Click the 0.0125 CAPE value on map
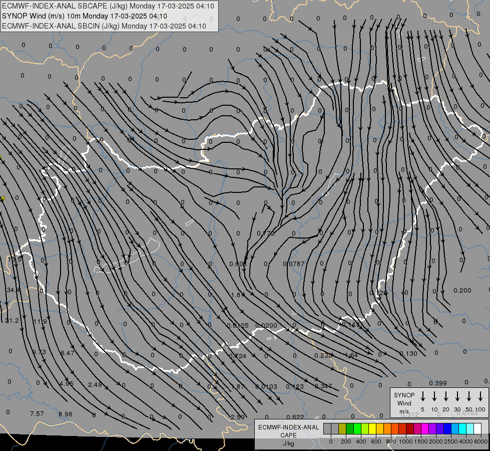The width and height of the screenshot is (490, 451). coord(238,326)
